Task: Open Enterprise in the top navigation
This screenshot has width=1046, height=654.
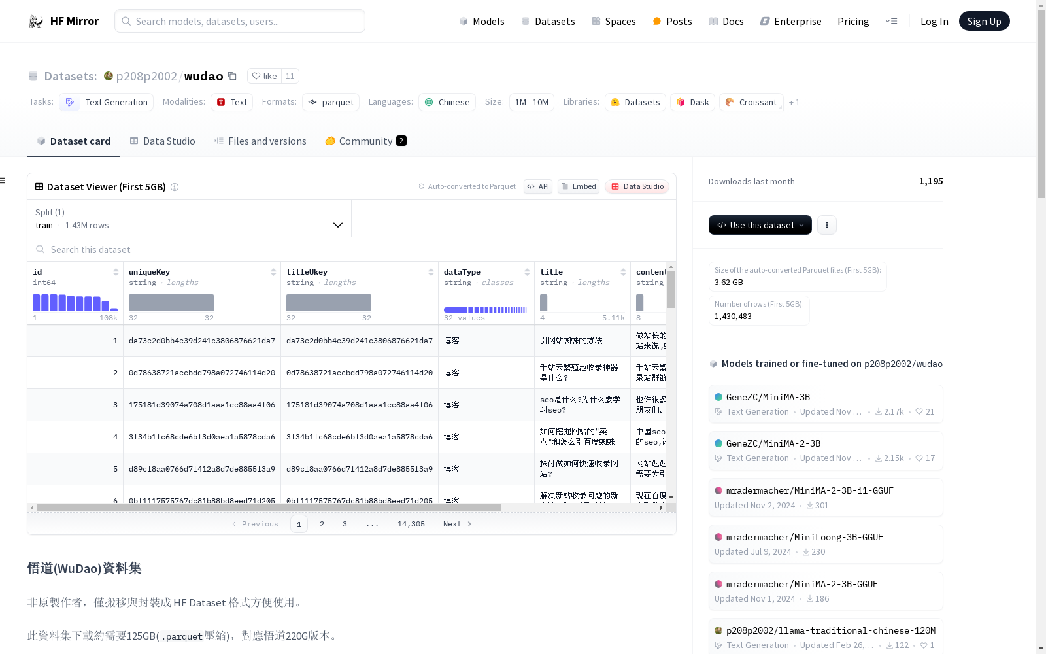Action: point(790,22)
